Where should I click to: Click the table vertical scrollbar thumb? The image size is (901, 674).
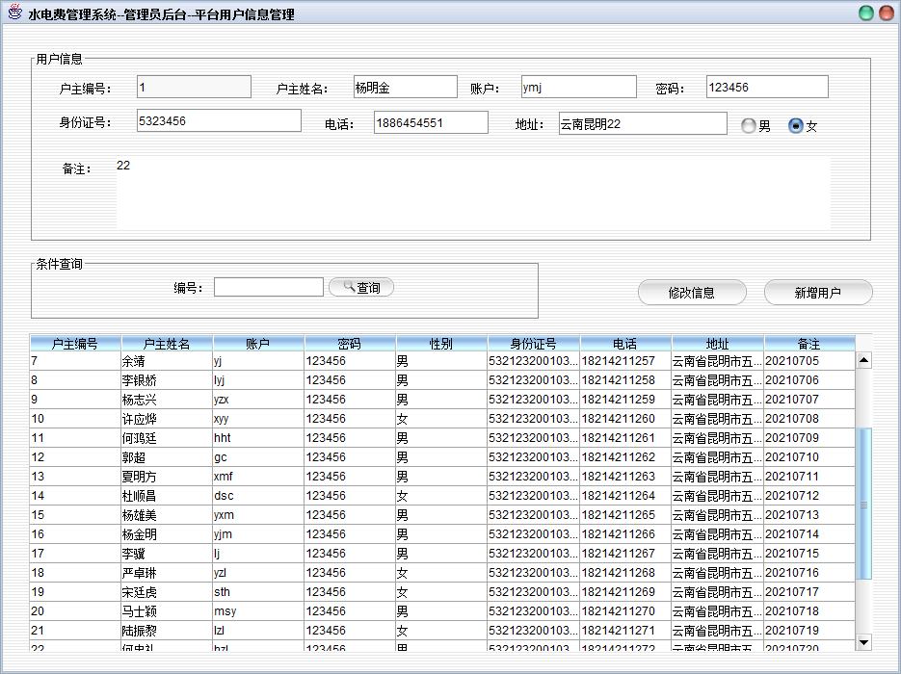point(863,504)
